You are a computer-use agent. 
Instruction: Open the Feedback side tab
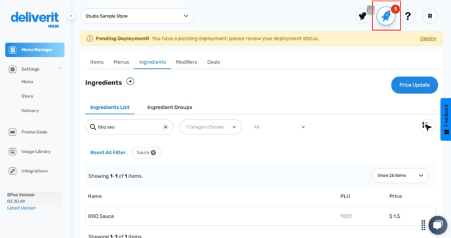pyautogui.click(x=446, y=119)
